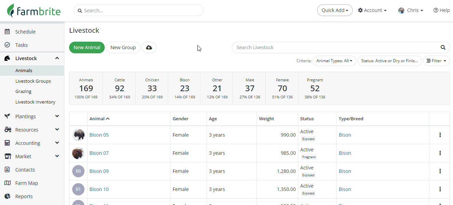Click the Tasks checkmark icon
The image size is (453, 205).
7,45
